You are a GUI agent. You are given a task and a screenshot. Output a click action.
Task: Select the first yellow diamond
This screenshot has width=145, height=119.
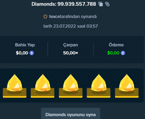pyautogui.click(x=14, y=85)
